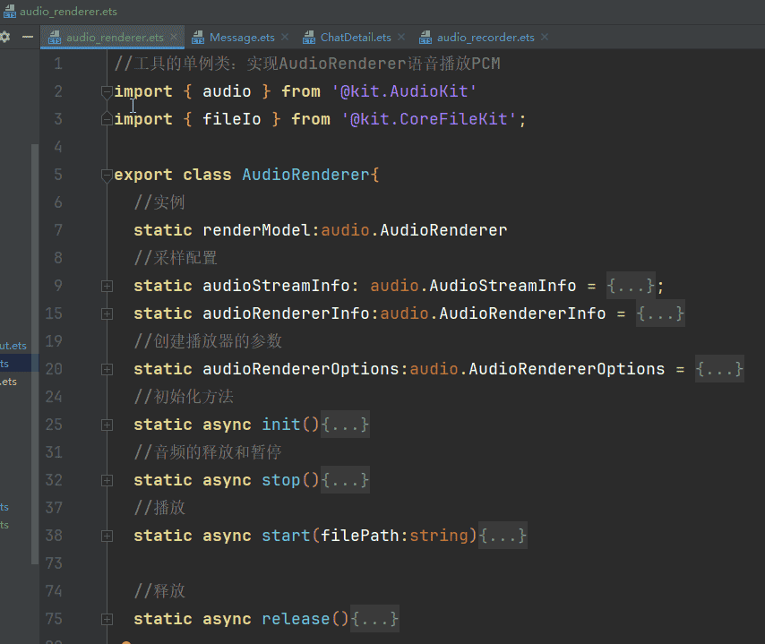Unfold the stop() method on line 32
Screen dimensions: 765x644
pyautogui.click(x=107, y=480)
